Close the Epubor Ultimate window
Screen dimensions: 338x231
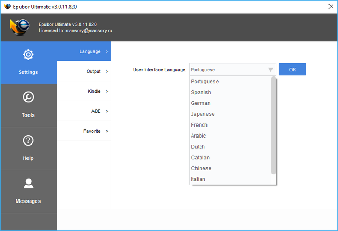pyautogui.click(x=326, y=6)
